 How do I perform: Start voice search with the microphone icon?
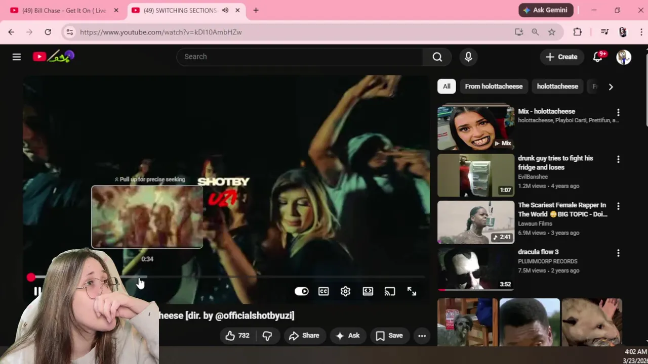click(468, 57)
